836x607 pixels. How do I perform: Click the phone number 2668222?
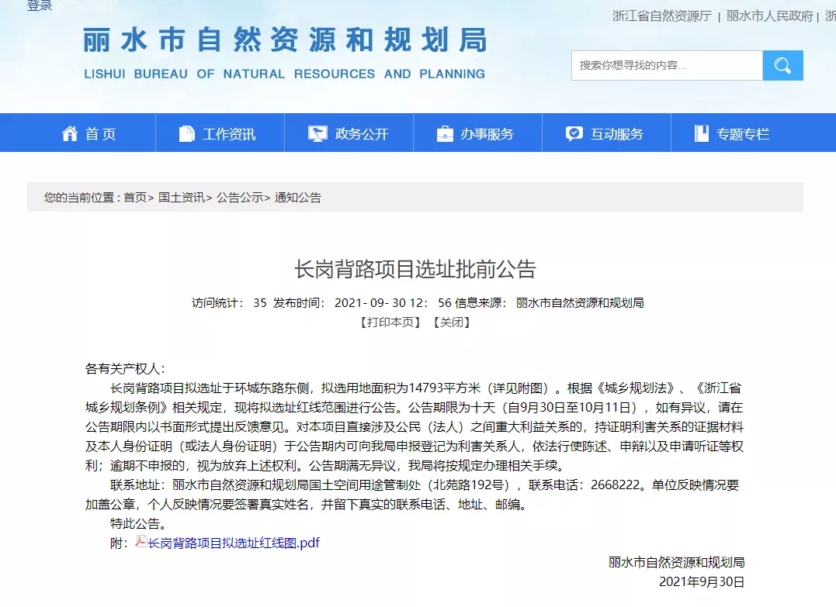point(616,485)
